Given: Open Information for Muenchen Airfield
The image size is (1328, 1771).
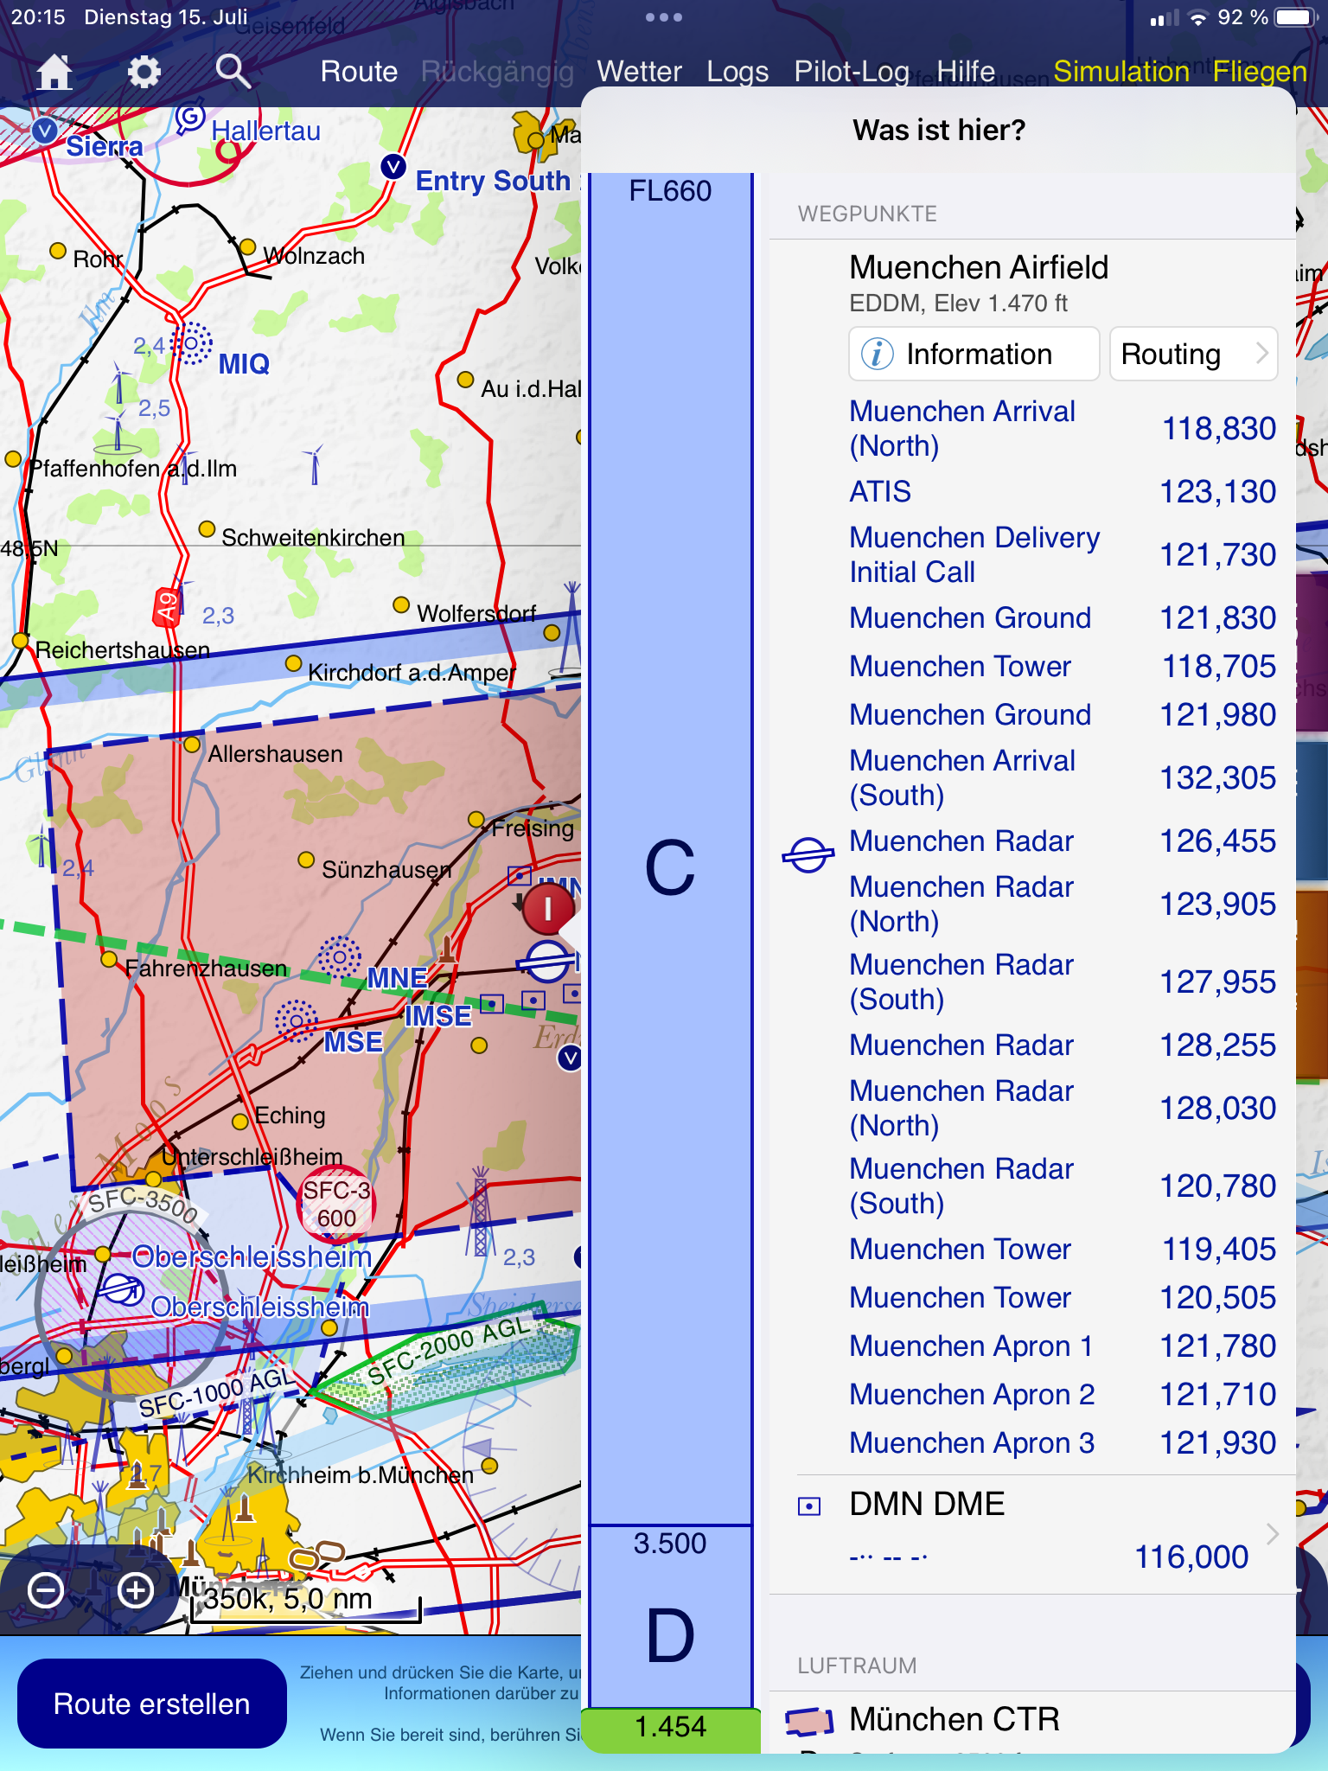Looking at the screenshot, I should (974, 354).
